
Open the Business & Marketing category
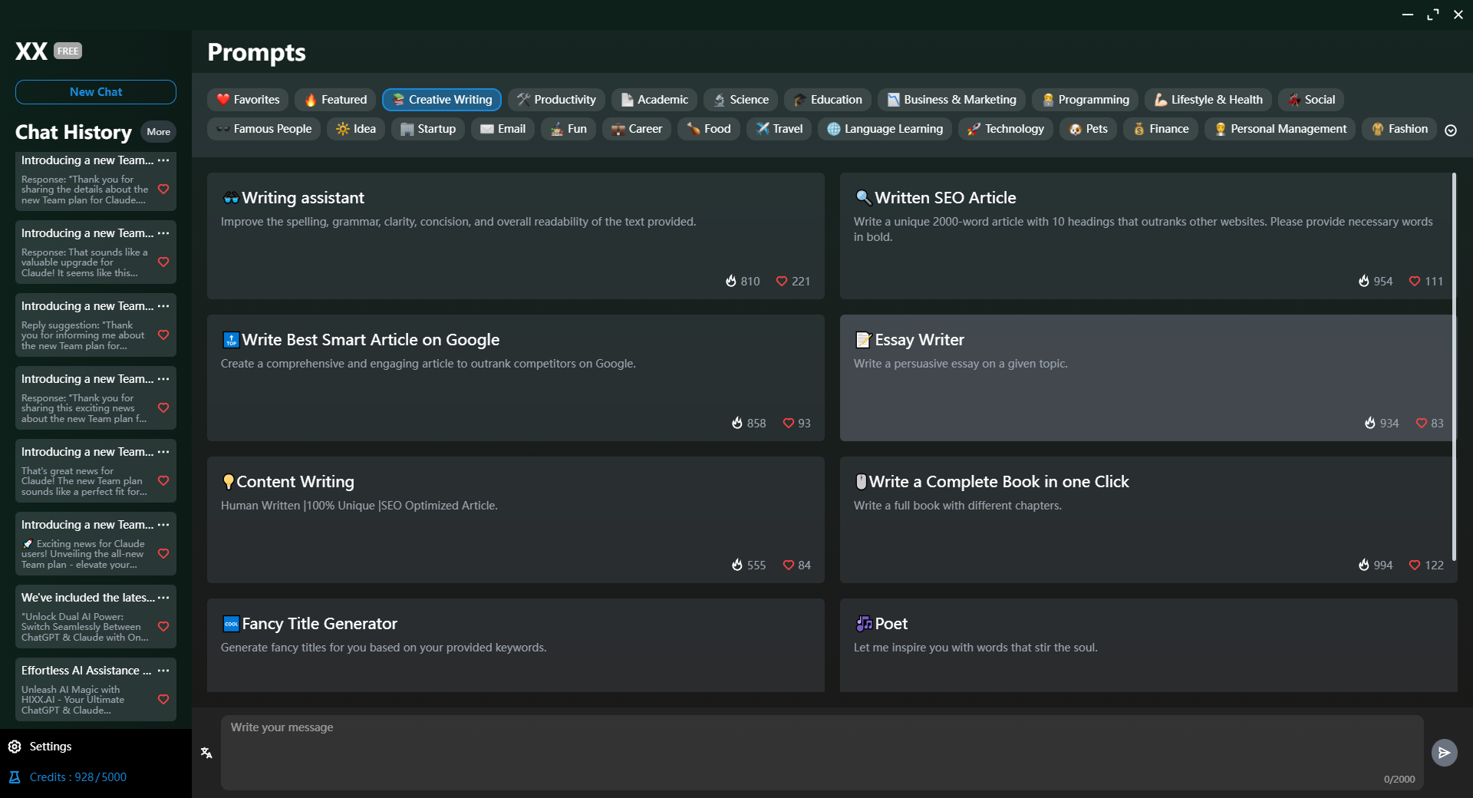point(951,100)
